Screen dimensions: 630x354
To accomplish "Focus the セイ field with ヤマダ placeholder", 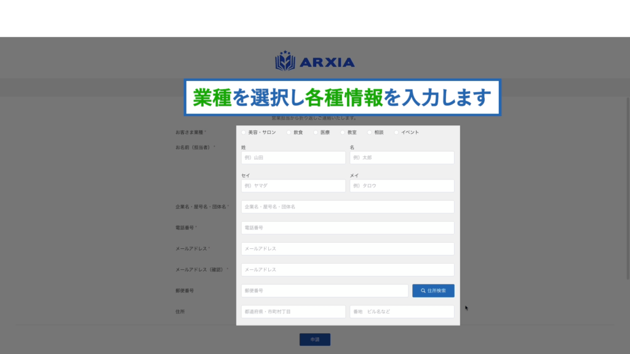I will point(293,186).
